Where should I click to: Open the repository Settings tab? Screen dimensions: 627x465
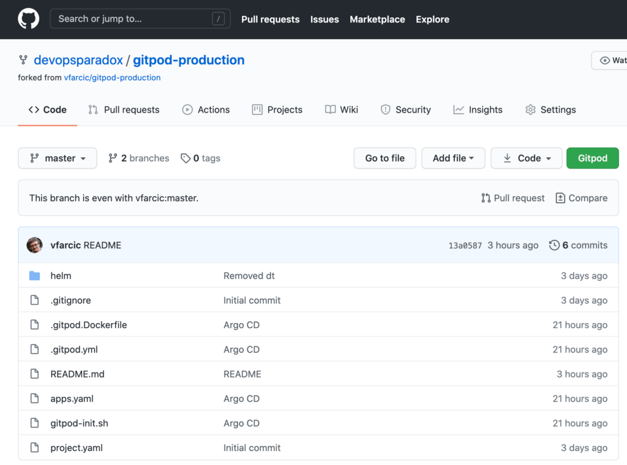[550, 110]
